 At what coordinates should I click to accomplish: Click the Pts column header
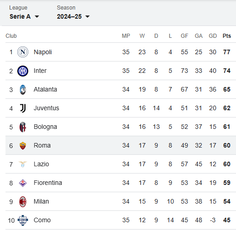[x=226, y=36]
